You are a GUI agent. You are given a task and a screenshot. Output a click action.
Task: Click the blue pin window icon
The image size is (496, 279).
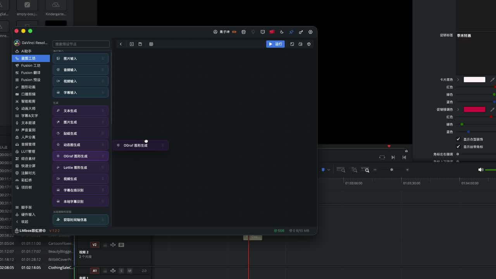coord(291,32)
